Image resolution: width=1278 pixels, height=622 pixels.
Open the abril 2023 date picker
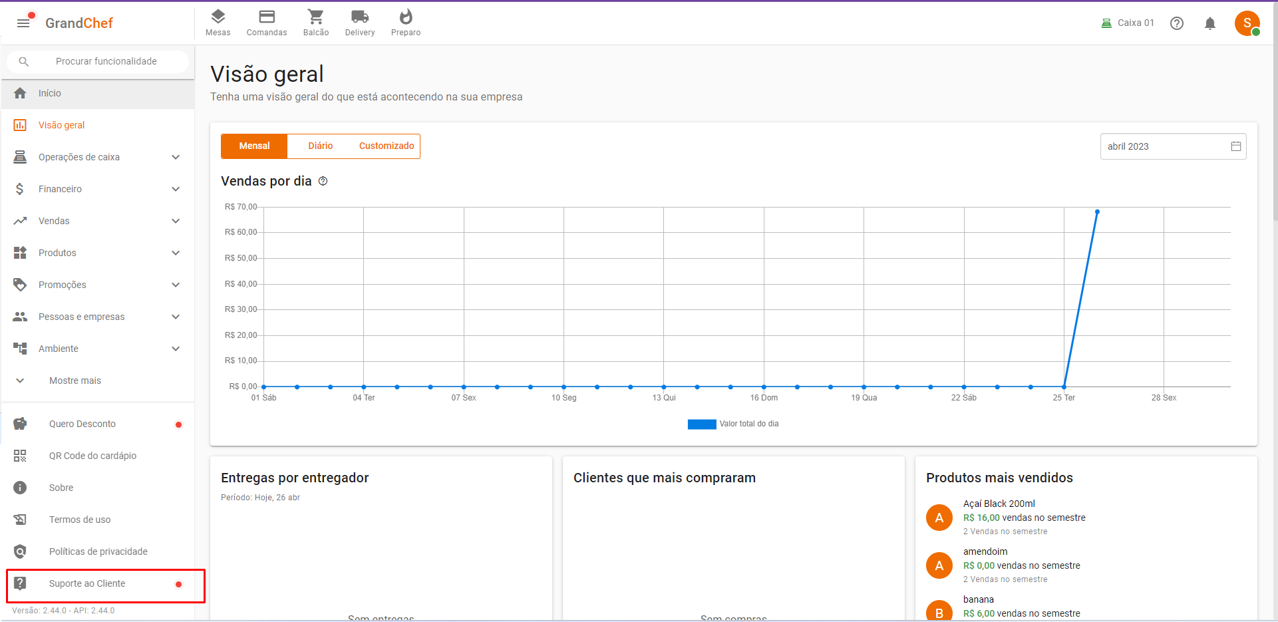click(x=1172, y=146)
